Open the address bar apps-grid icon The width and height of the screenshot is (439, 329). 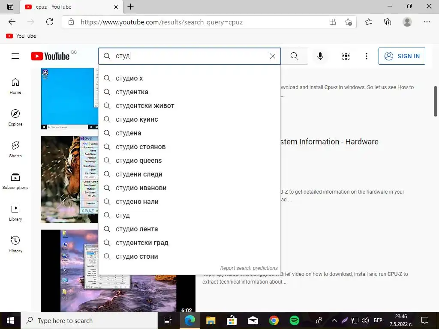[x=332, y=22]
